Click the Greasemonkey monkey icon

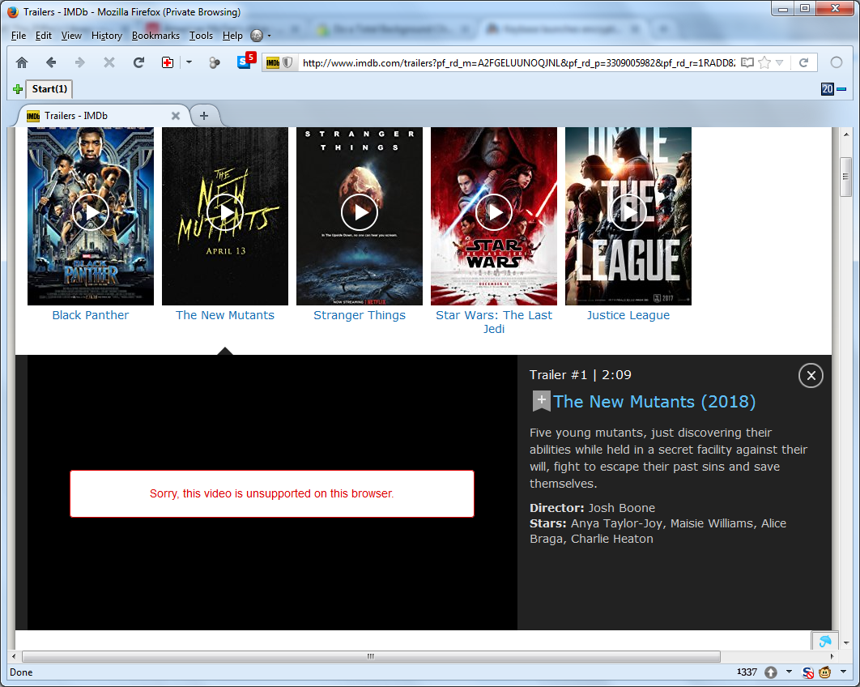(x=824, y=672)
